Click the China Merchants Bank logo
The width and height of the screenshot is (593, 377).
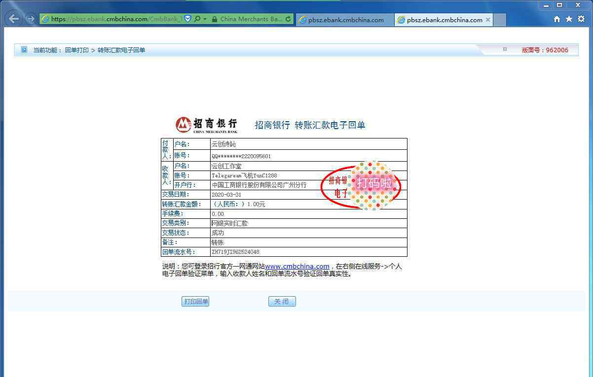[206, 125]
